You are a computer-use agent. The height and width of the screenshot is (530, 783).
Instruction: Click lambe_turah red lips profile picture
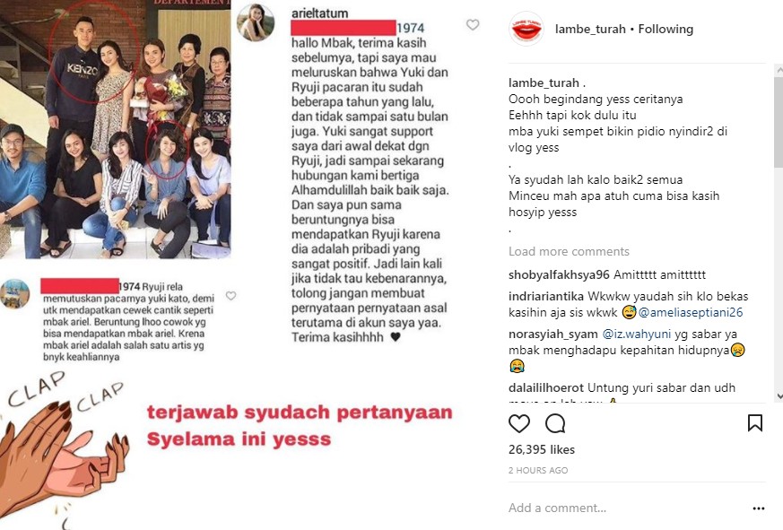526,30
